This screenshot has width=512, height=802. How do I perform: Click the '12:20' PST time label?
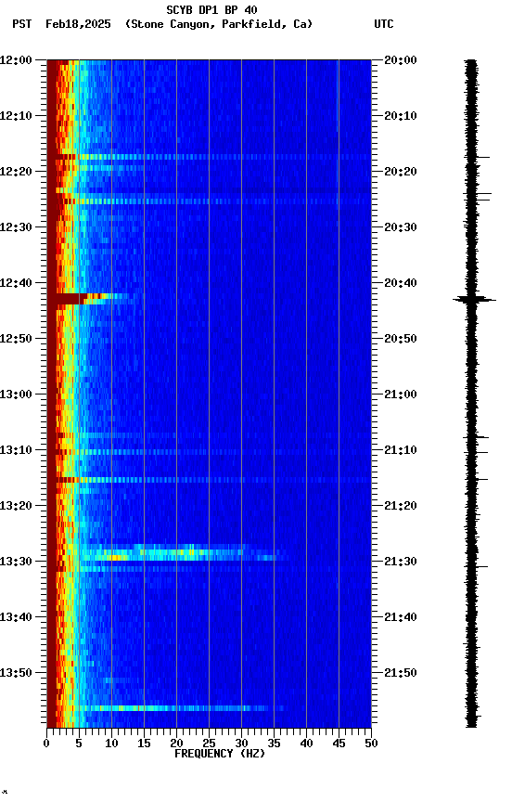coord(16,172)
